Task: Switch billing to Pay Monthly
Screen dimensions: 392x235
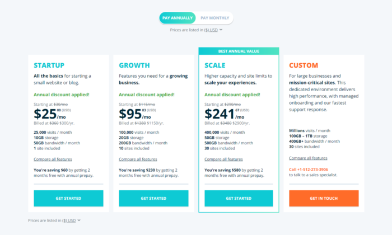Action: [214, 18]
